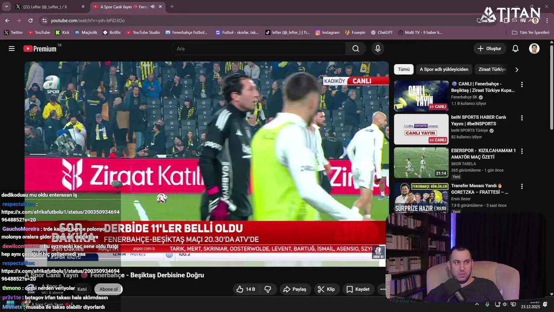Open the Chrome three-dot menu

(547, 20)
